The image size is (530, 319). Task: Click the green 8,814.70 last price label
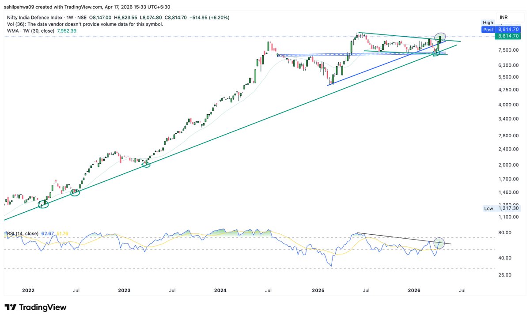507,36
